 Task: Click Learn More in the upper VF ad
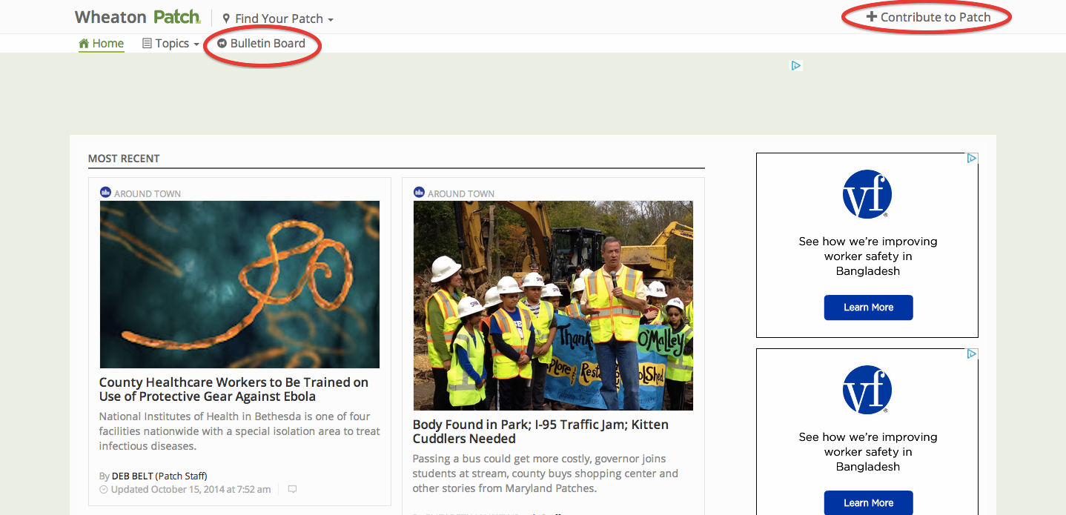[869, 308]
